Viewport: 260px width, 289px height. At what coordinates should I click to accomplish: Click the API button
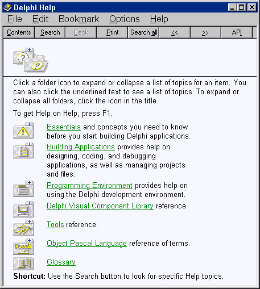coord(237,32)
